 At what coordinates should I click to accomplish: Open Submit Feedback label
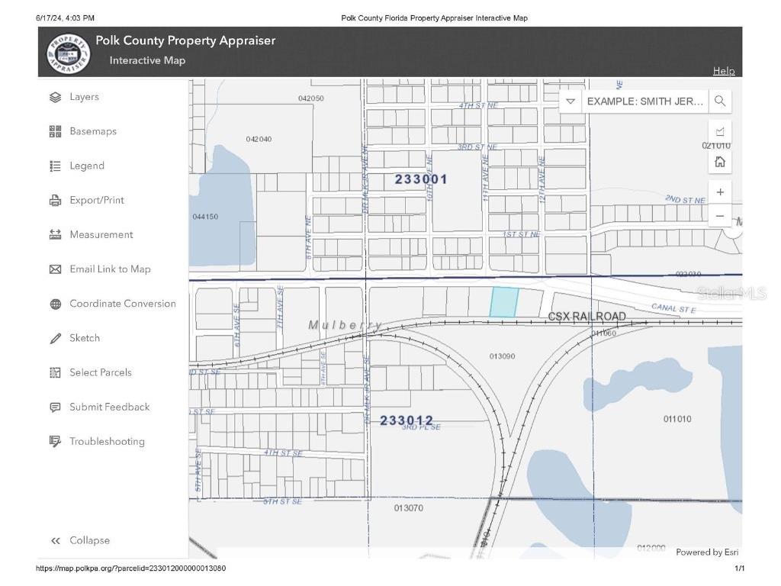[110, 407]
